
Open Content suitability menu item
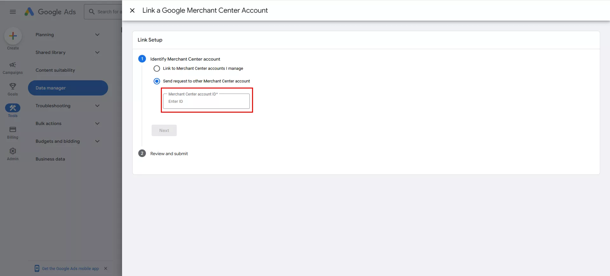[55, 70]
